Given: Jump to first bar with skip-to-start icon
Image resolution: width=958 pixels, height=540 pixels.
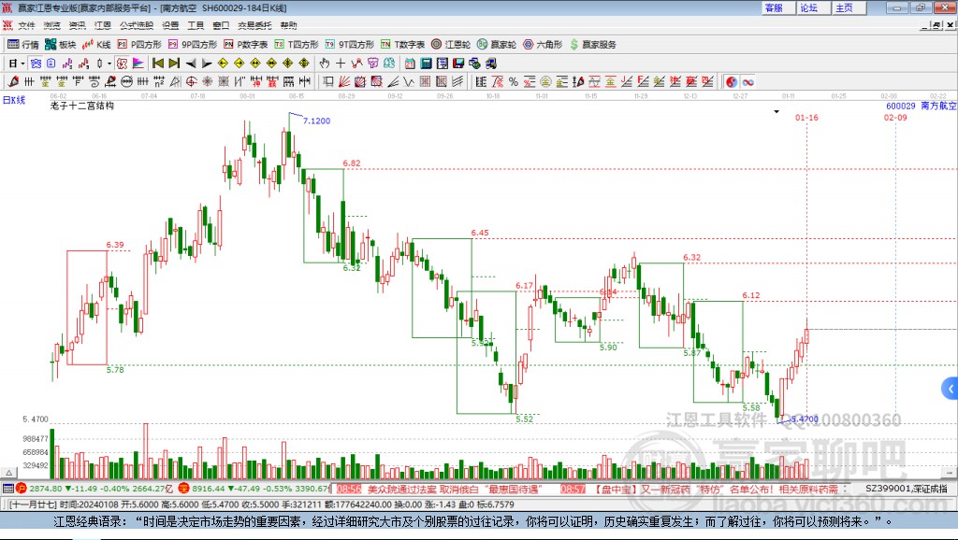Looking at the screenshot, I should click(x=157, y=64).
